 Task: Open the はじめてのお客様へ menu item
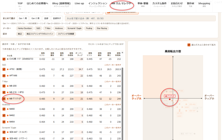tap(37, 3)
